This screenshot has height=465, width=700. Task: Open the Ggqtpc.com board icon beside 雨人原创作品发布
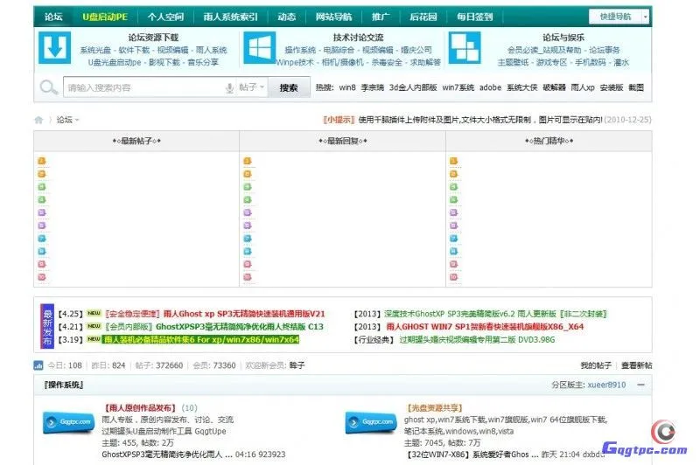(69, 422)
